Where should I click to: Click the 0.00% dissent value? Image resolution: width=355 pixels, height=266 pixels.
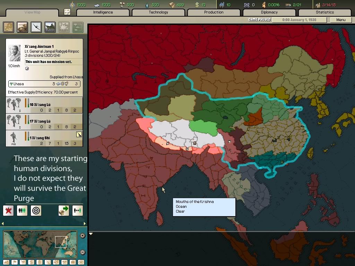coord(274,5)
